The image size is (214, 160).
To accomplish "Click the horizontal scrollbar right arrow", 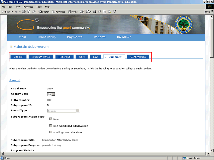I will pyautogui.click(x=208, y=154).
